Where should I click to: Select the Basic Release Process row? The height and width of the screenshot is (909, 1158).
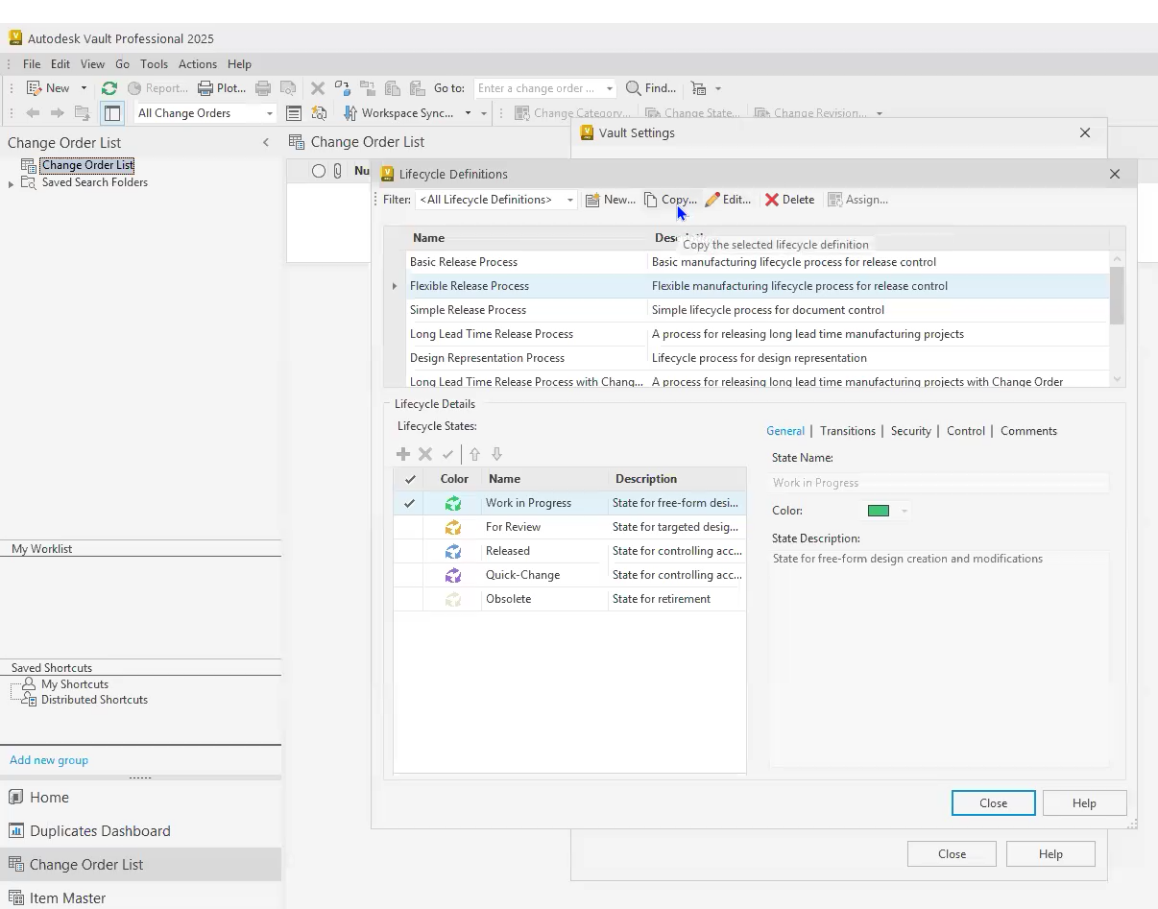758,262
